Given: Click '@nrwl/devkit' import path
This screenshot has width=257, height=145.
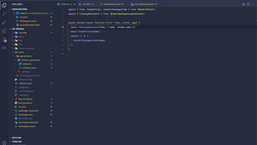Looking at the screenshot, I should [146, 10].
